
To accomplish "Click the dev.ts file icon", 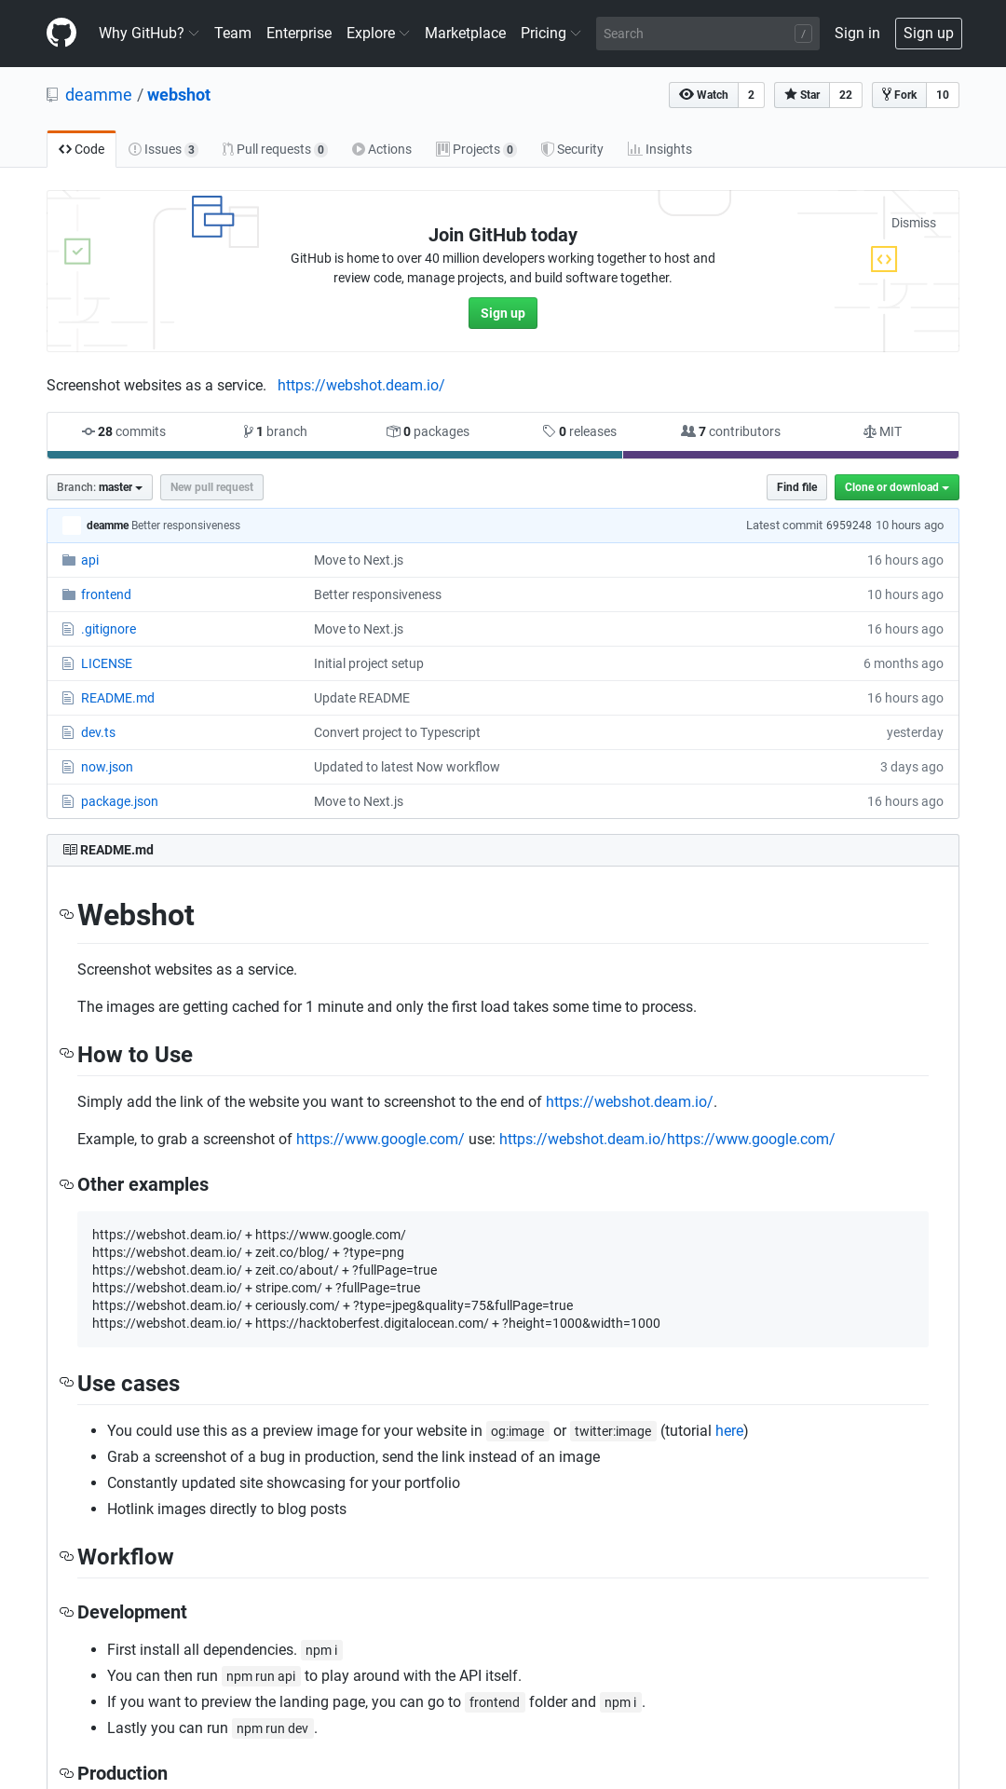I will 68,732.
